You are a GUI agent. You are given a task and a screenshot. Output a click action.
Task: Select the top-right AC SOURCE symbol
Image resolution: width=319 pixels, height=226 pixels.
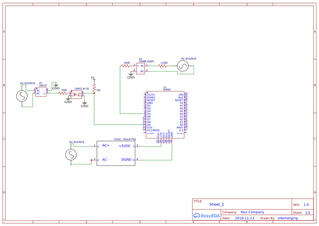183,66
